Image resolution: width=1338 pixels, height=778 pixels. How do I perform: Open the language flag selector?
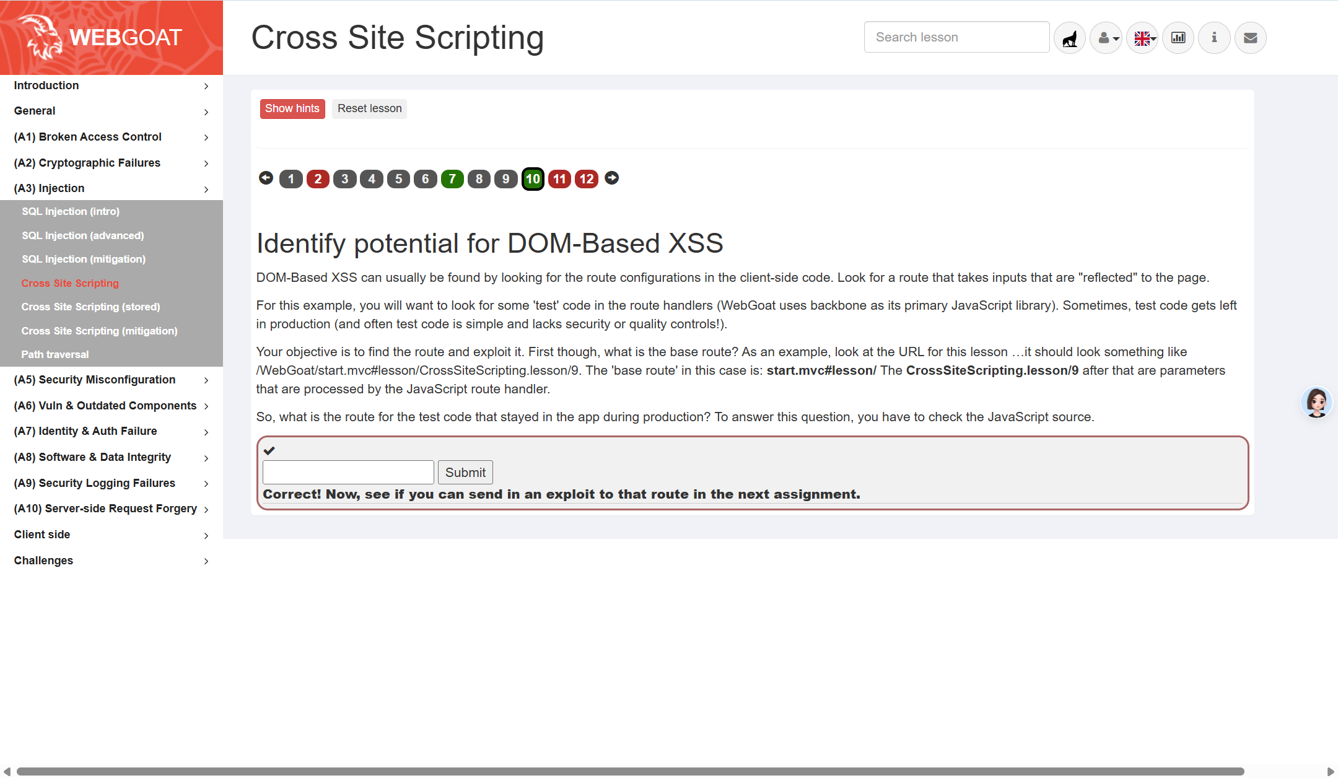[1142, 38]
